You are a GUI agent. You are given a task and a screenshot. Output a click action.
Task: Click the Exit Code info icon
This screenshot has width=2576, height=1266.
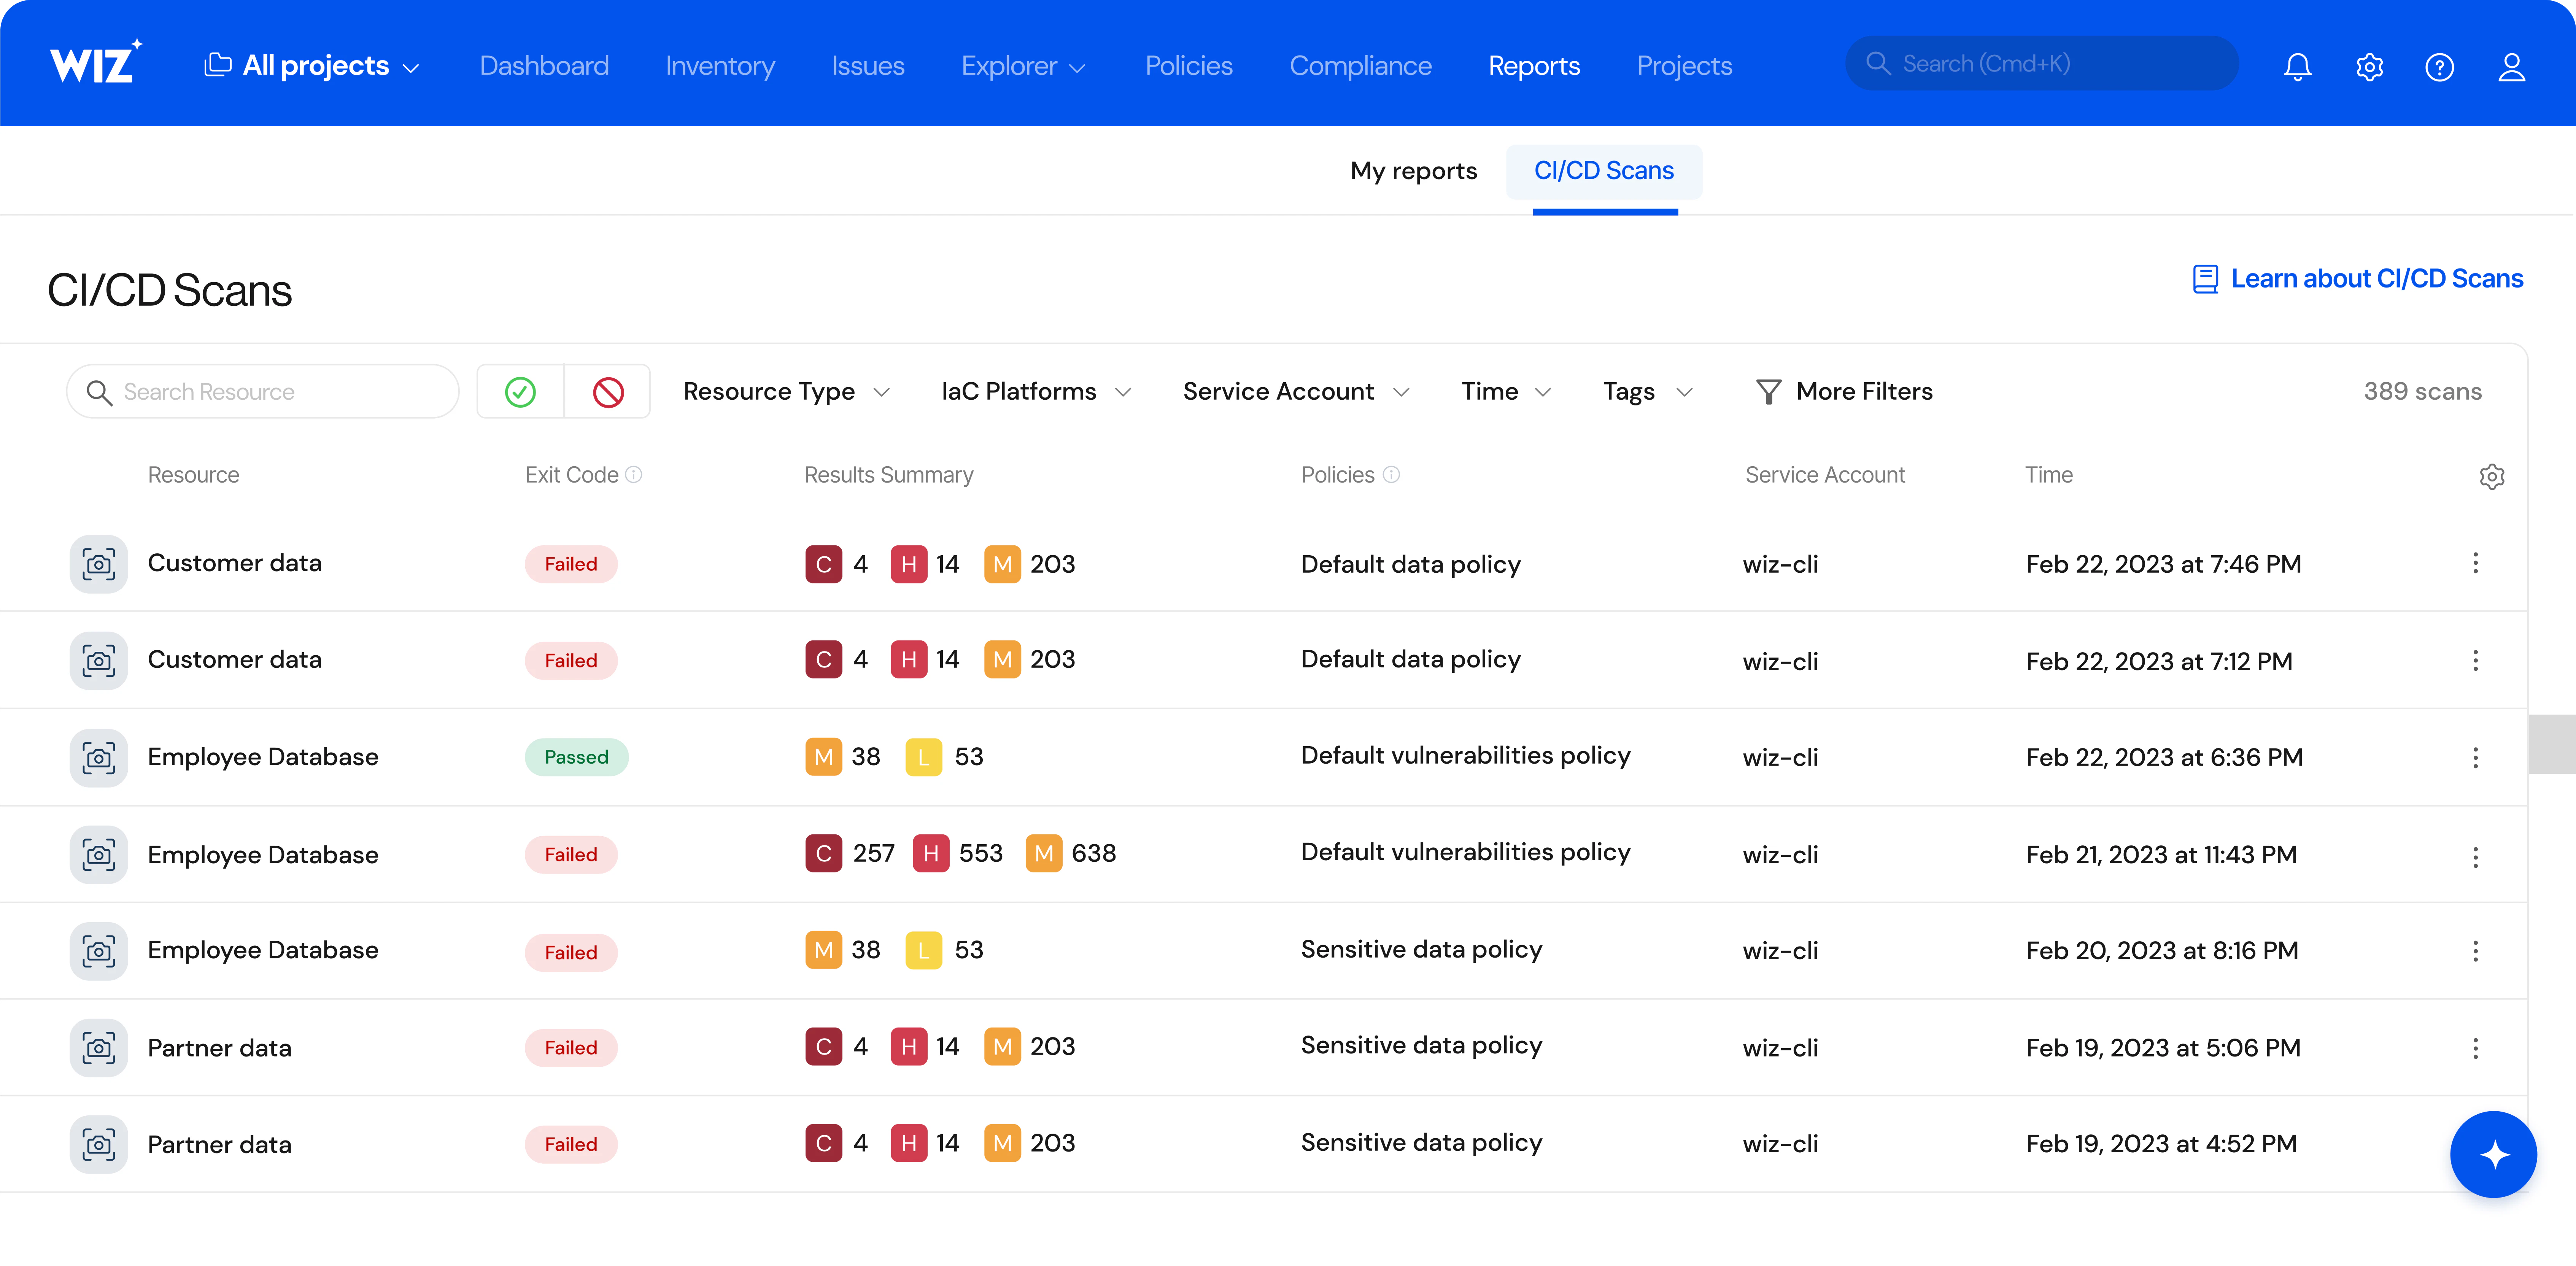pyautogui.click(x=634, y=475)
